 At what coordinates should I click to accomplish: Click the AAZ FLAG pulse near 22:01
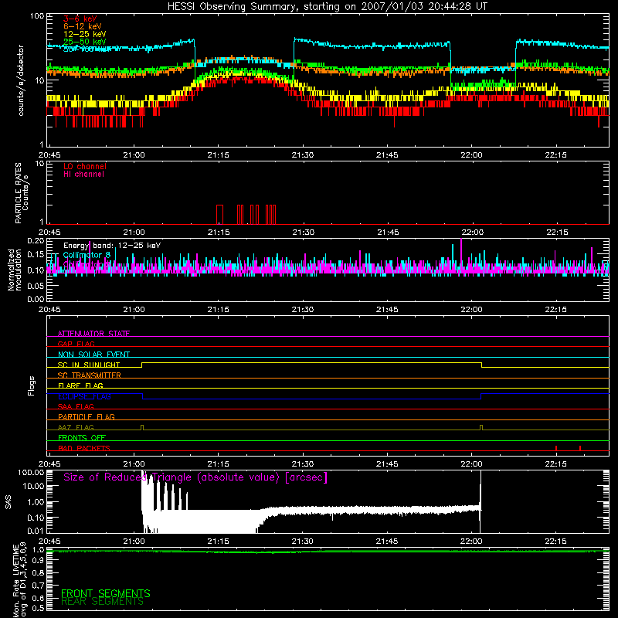(x=481, y=428)
